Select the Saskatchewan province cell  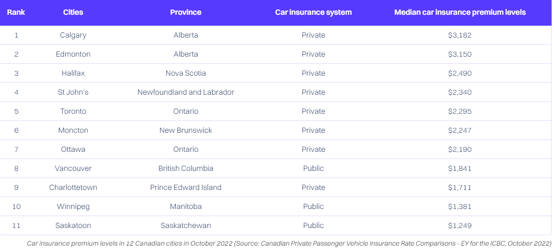point(186,226)
